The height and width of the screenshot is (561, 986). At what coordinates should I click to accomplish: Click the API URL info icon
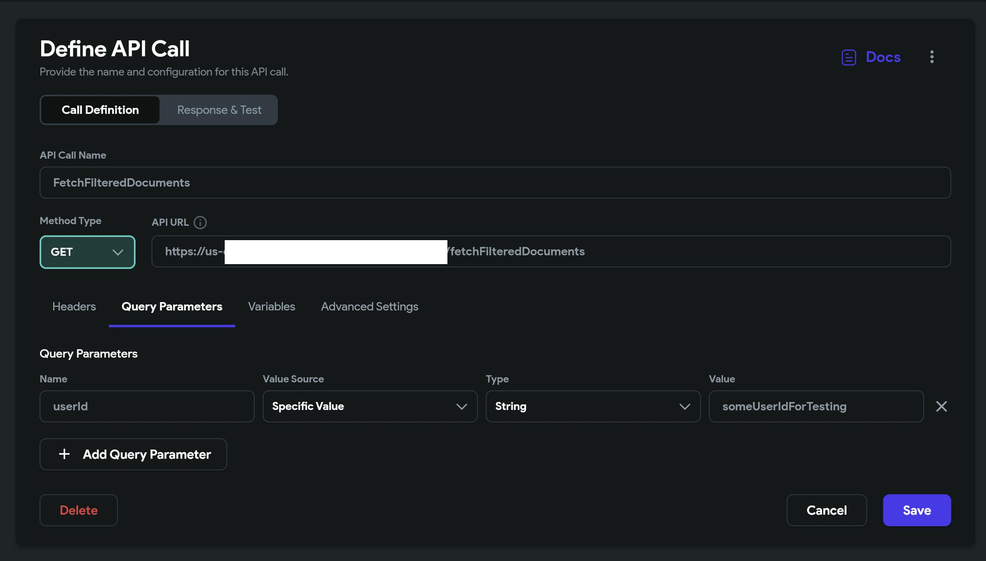coord(200,222)
